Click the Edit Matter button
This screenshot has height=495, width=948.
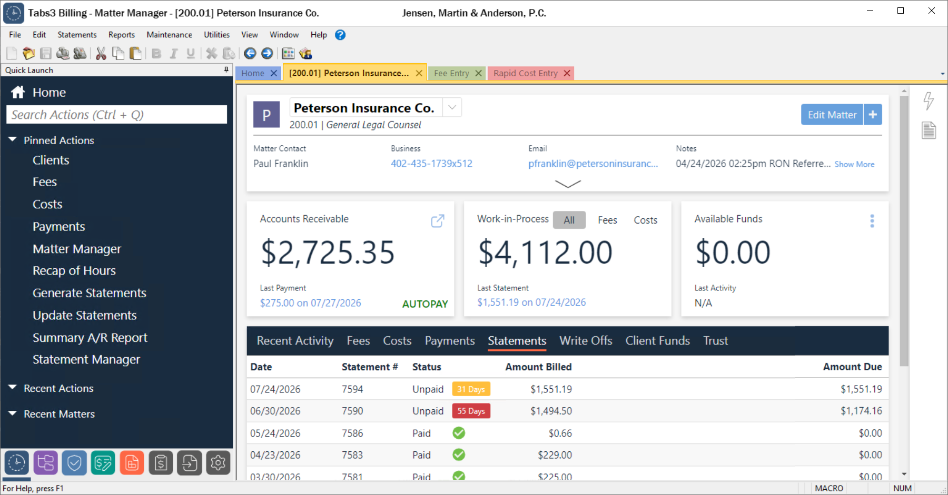click(832, 115)
